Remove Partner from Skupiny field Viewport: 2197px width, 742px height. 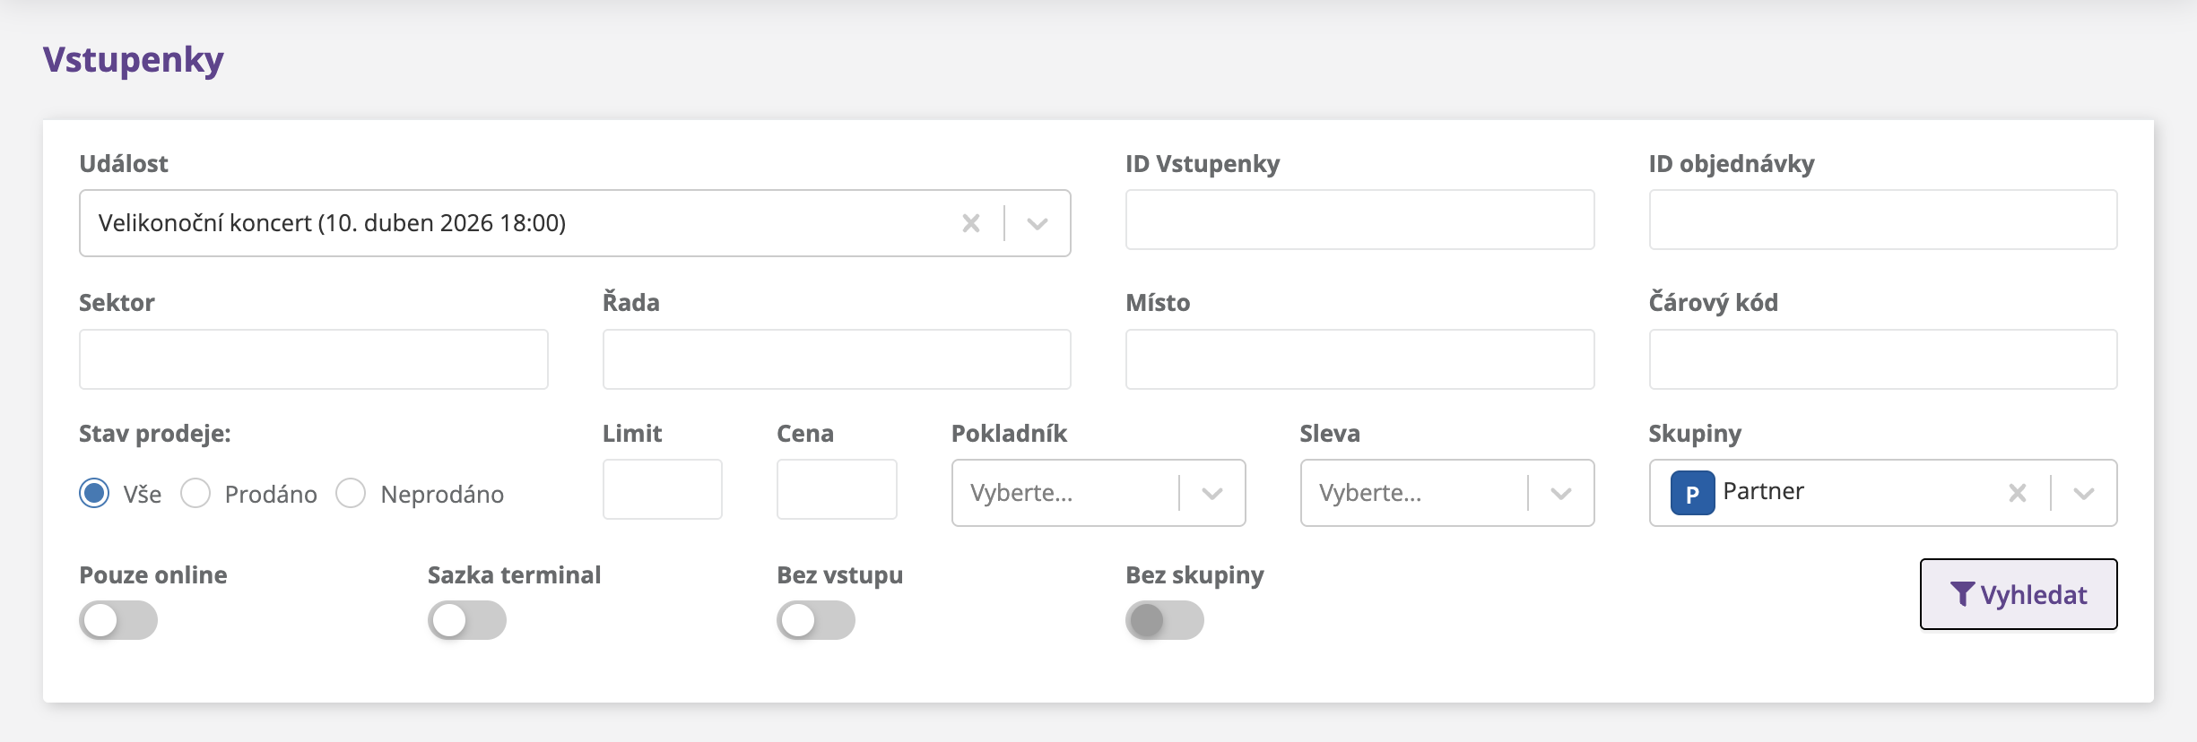pyautogui.click(x=2017, y=493)
